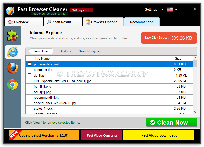The width and height of the screenshot is (204, 147).
Task: Click the magnifier icon on Scan Result tab
Action: tap(49, 22)
